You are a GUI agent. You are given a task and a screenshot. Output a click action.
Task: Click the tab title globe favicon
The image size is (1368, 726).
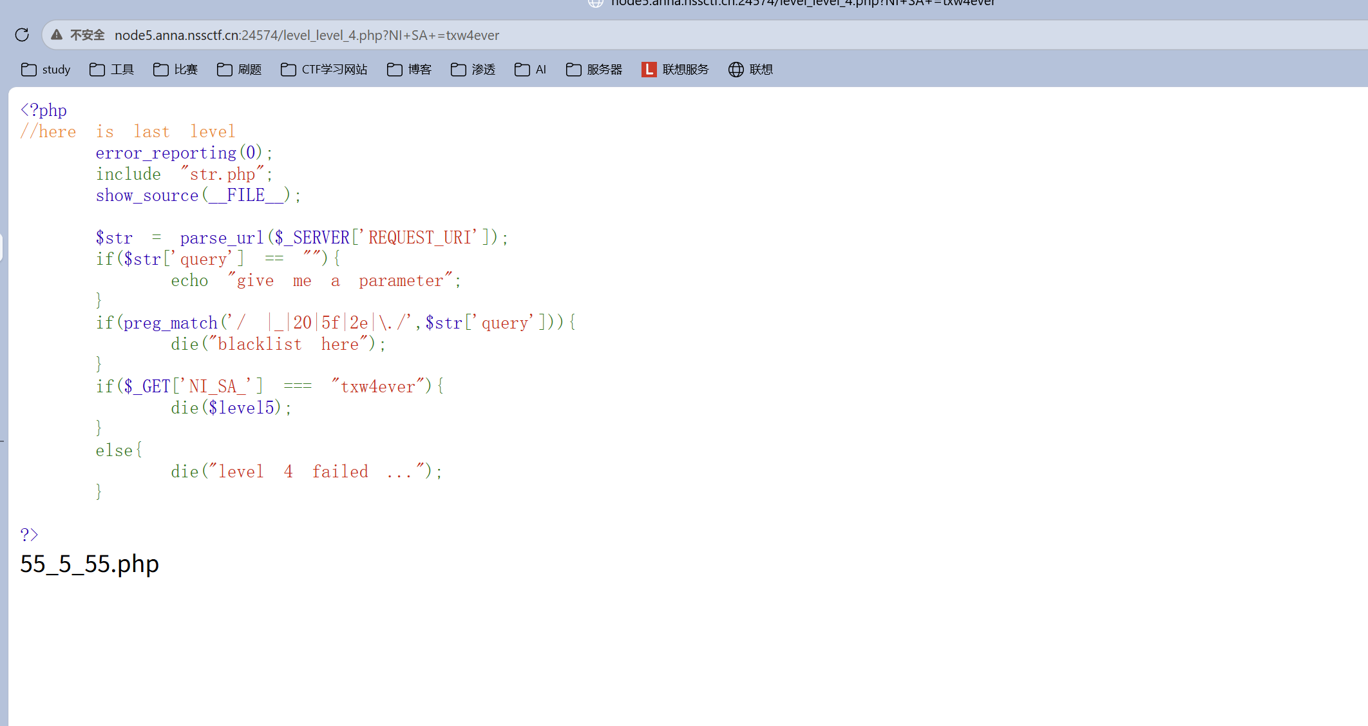tap(596, 3)
